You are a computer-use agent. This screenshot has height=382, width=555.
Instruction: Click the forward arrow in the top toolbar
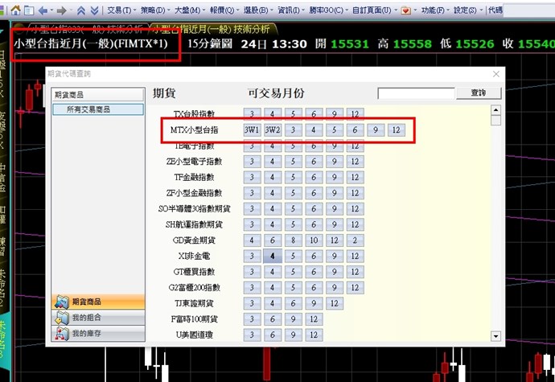coord(62,10)
